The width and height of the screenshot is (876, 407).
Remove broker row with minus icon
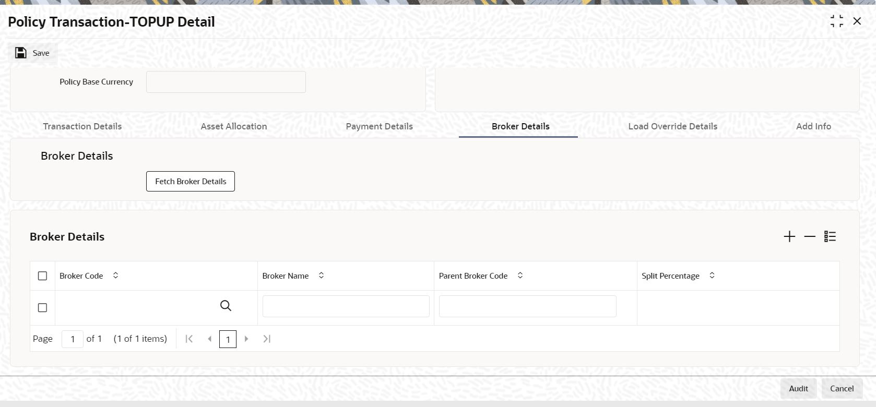810,236
